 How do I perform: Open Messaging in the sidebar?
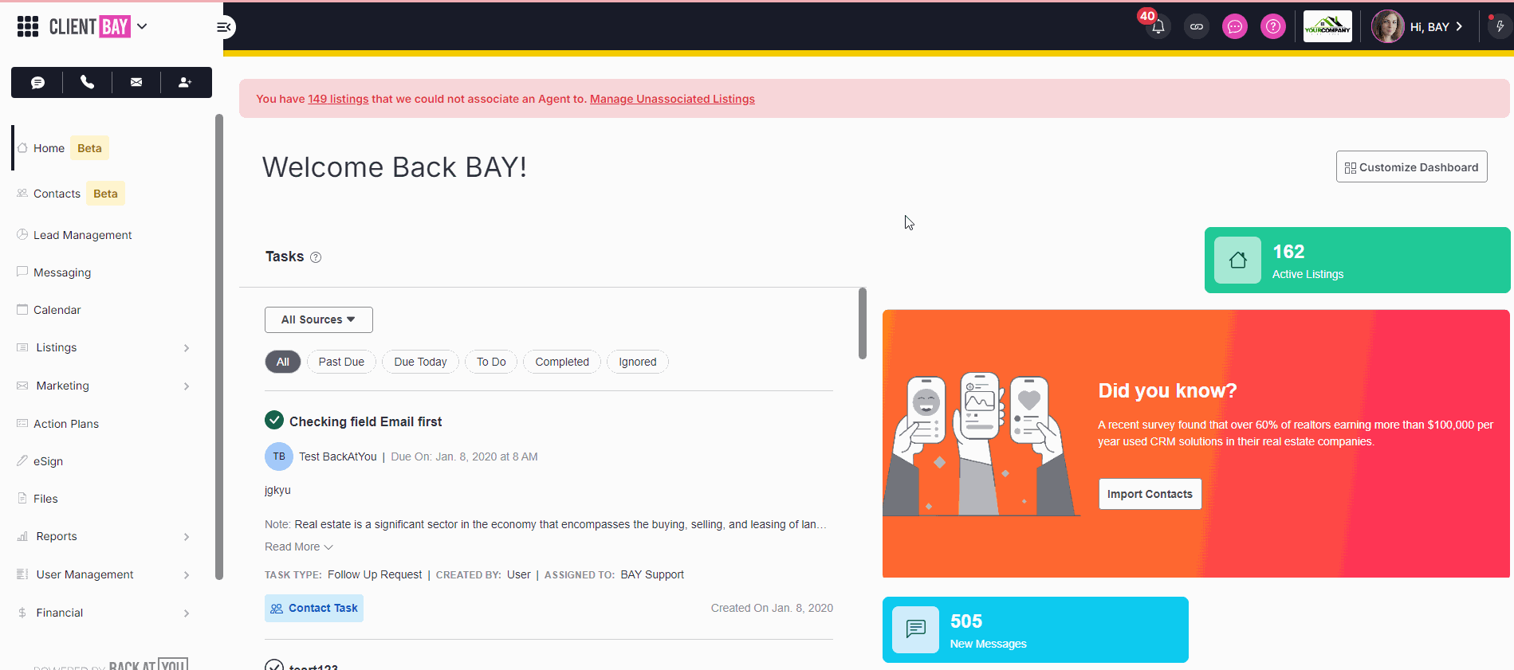pos(62,272)
